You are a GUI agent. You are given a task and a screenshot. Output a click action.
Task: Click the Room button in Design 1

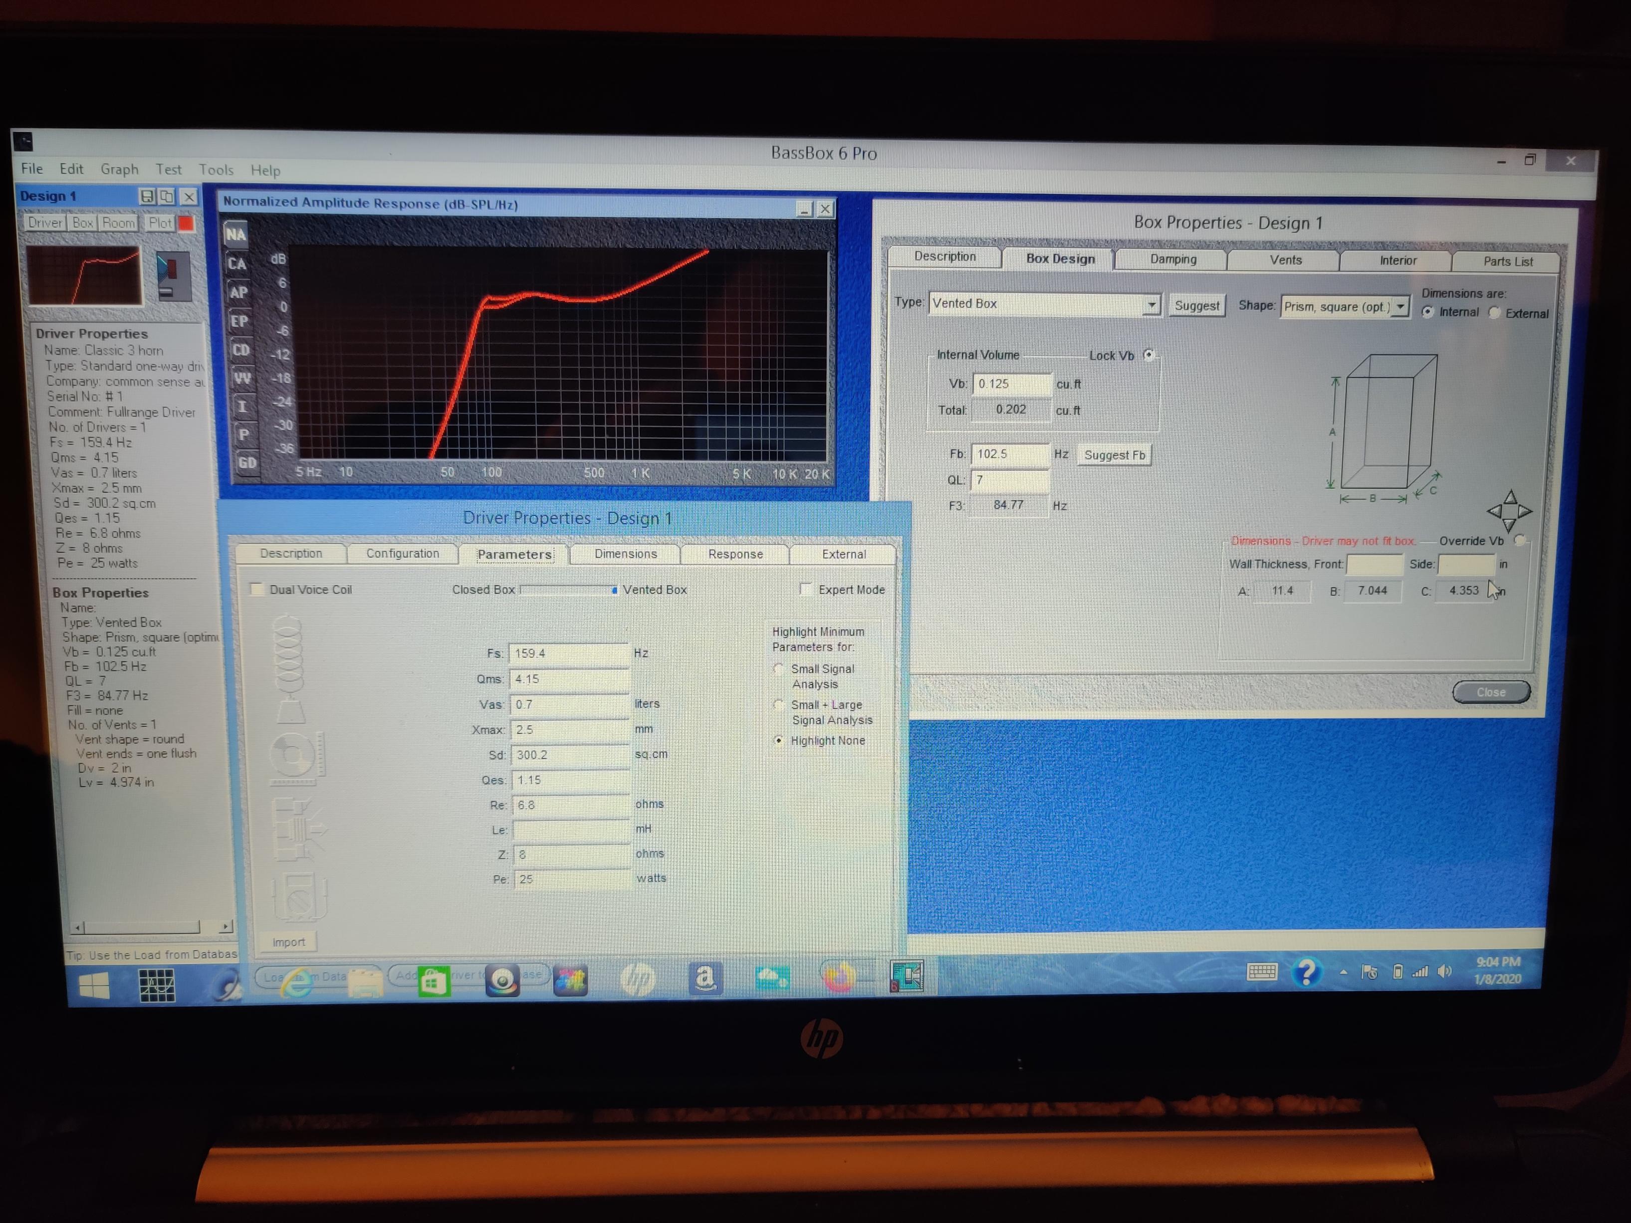tap(119, 222)
